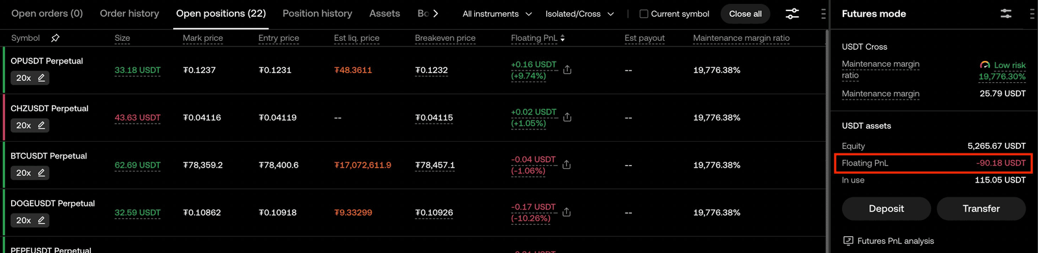Click OPUSDT breakeven price 0.1232

[x=431, y=70]
